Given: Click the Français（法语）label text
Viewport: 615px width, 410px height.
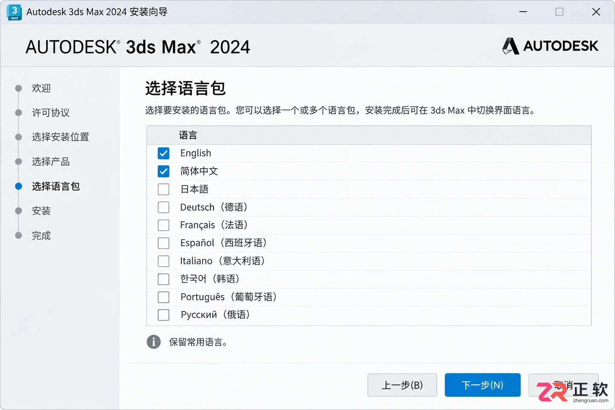Looking at the screenshot, I should coord(214,225).
